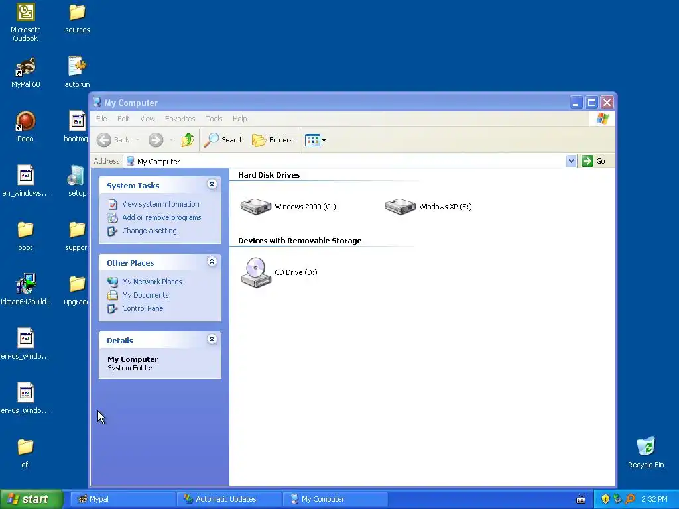Select the bootmgr file icon
The height and width of the screenshot is (509, 679).
point(77,121)
